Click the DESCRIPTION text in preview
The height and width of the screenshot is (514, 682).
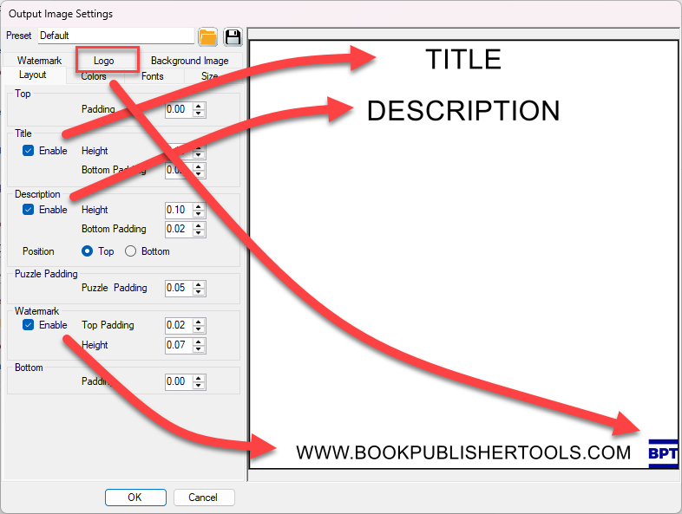(463, 111)
